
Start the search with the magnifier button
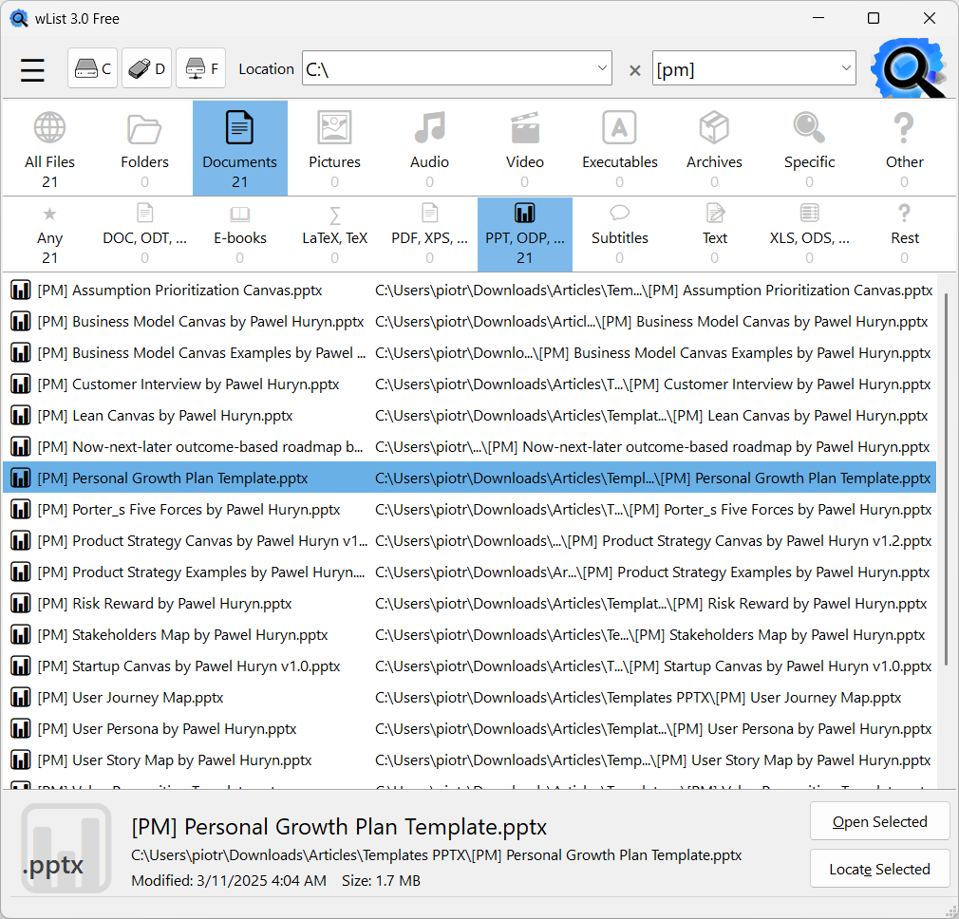coord(907,67)
